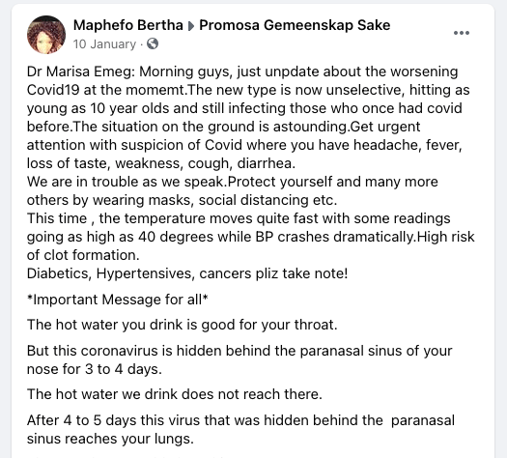The image size is (507, 458).
Task: Click the 'Dr Marisa Emeg' opening text
Action: pos(80,72)
